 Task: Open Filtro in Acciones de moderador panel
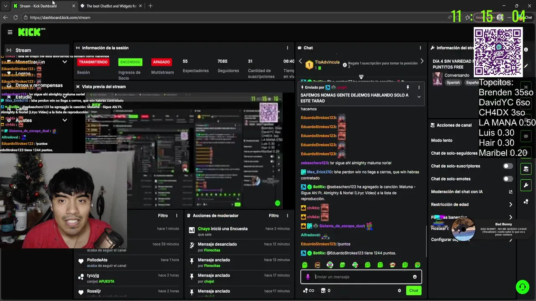tap(273, 216)
